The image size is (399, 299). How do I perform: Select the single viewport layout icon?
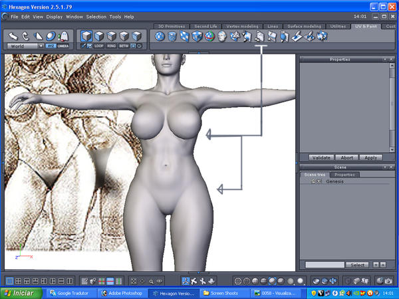coord(10,281)
